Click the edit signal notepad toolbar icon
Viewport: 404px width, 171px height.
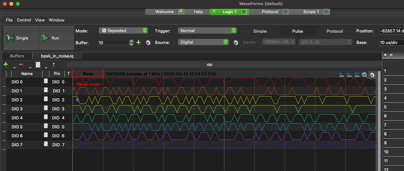pos(38,64)
